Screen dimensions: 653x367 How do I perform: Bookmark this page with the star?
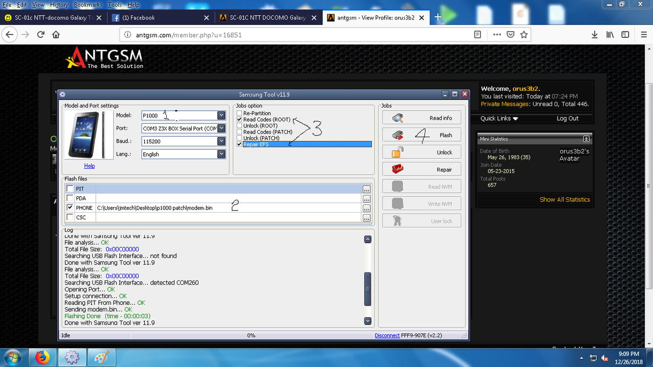tap(524, 35)
